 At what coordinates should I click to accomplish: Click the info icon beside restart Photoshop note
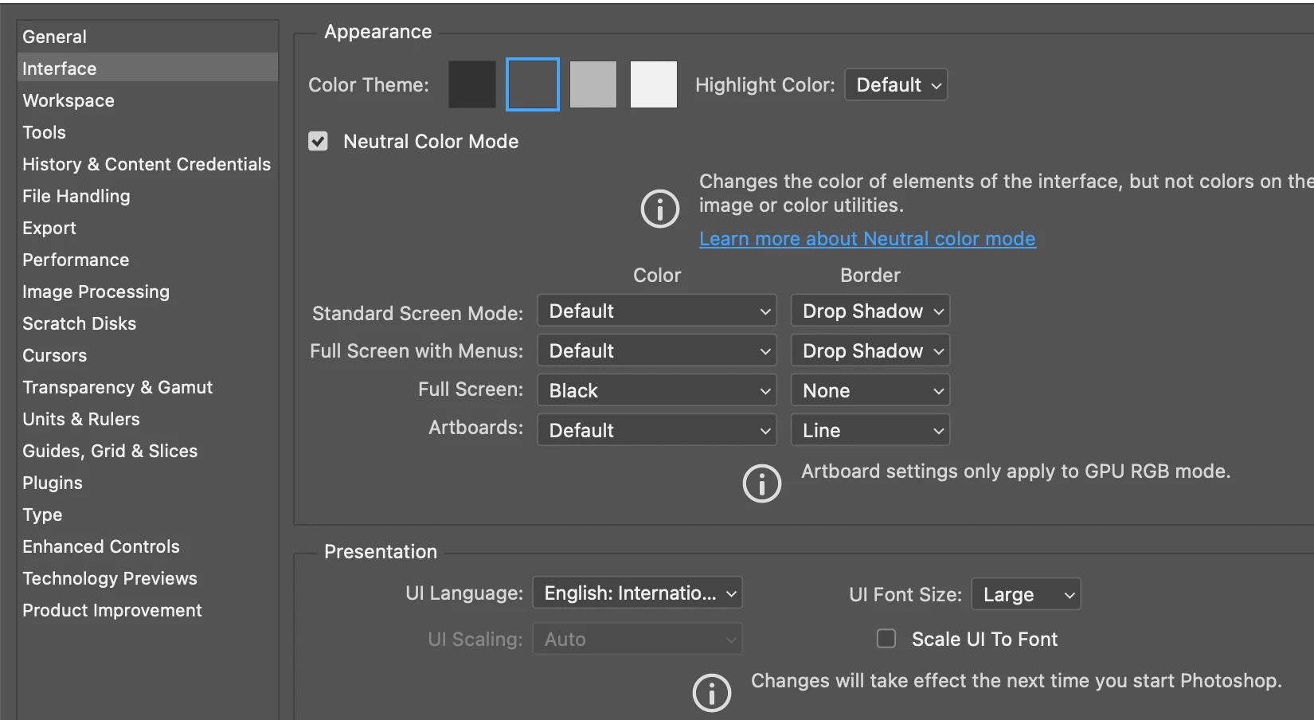(x=711, y=692)
